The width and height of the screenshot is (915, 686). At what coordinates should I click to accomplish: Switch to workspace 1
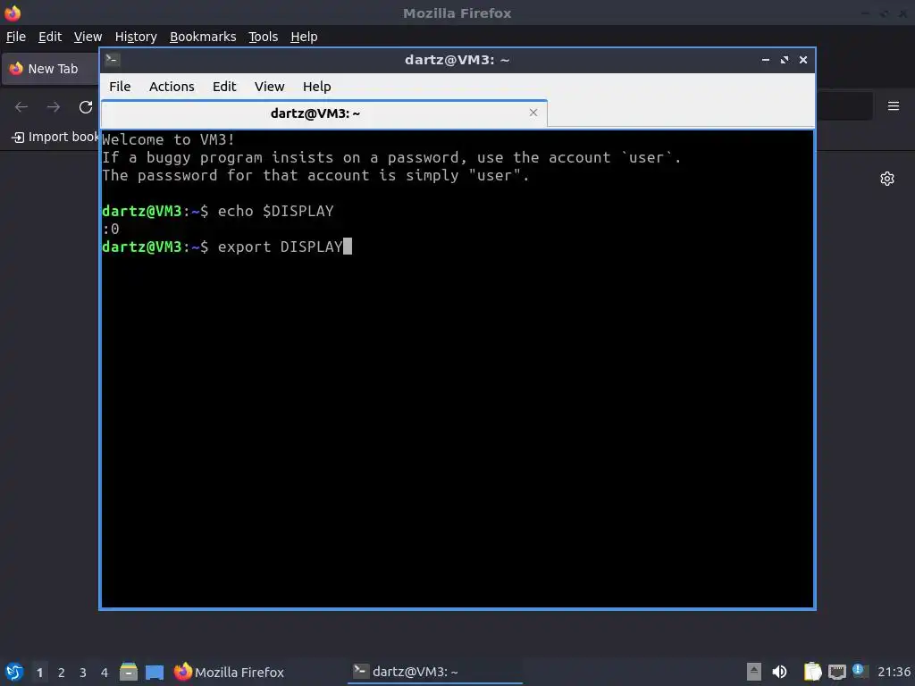pyautogui.click(x=39, y=673)
